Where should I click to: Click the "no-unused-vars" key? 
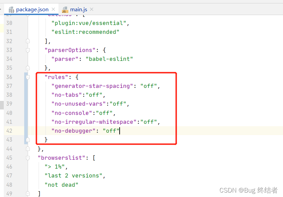pyautogui.click(x=79, y=104)
